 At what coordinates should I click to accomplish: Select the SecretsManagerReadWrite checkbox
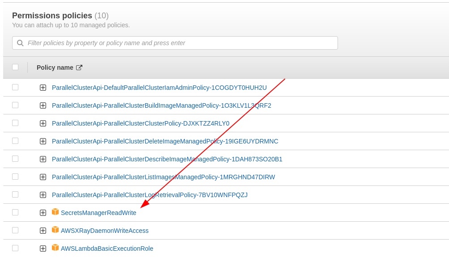tap(15, 212)
